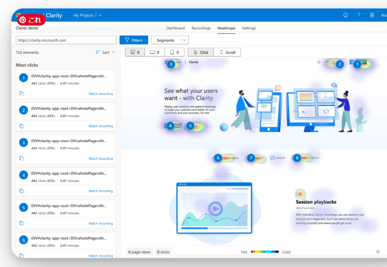
Task: Open the Recordings tab
Action: click(201, 28)
